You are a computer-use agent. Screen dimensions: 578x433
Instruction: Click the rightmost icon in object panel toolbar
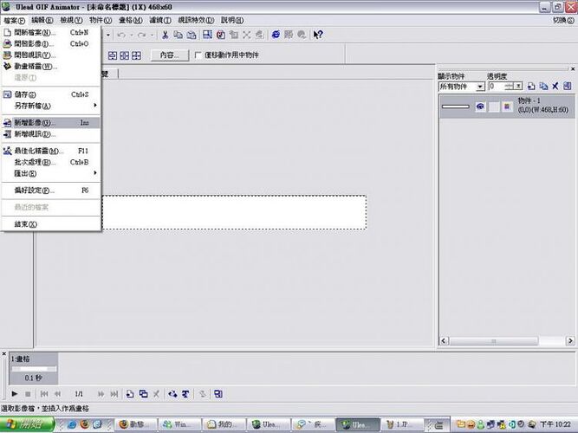568,87
